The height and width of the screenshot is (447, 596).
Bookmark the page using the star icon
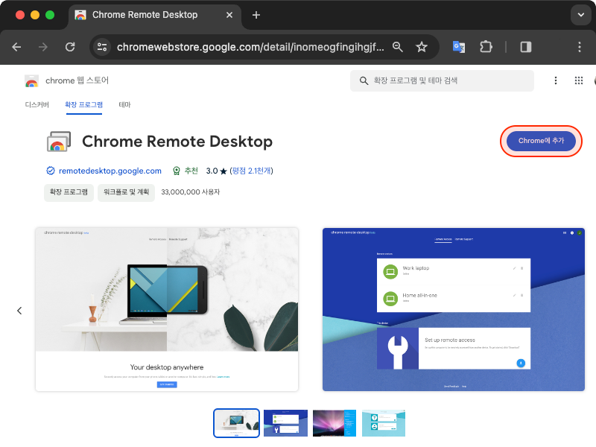coord(422,46)
